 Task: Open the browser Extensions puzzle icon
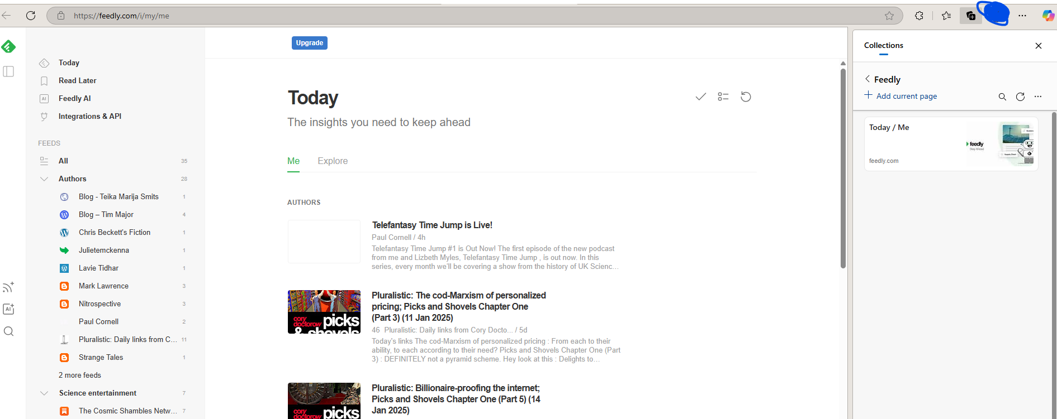click(919, 16)
